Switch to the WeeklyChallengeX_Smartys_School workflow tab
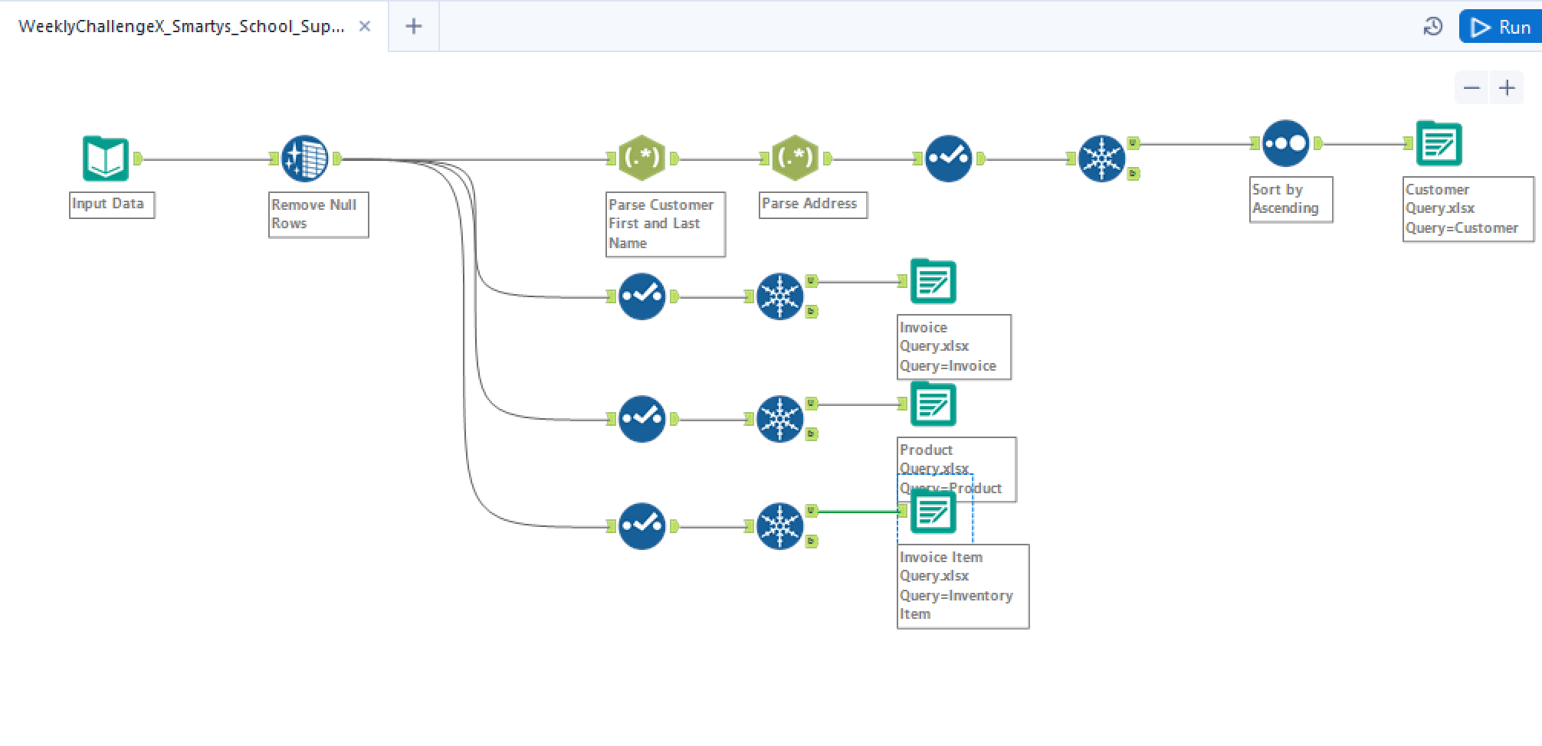 181,27
